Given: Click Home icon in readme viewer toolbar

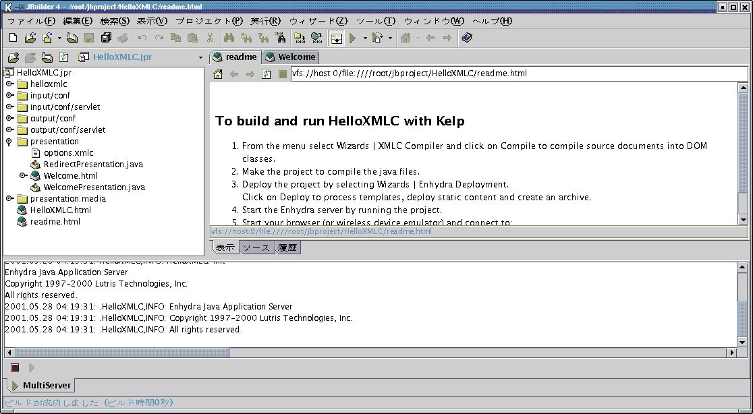Looking at the screenshot, I should 218,74.
